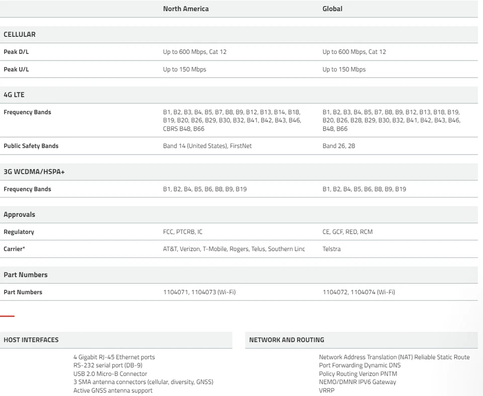Select the Global column header
The height and width of the screenshot is (396, 483).
(332, 9)
